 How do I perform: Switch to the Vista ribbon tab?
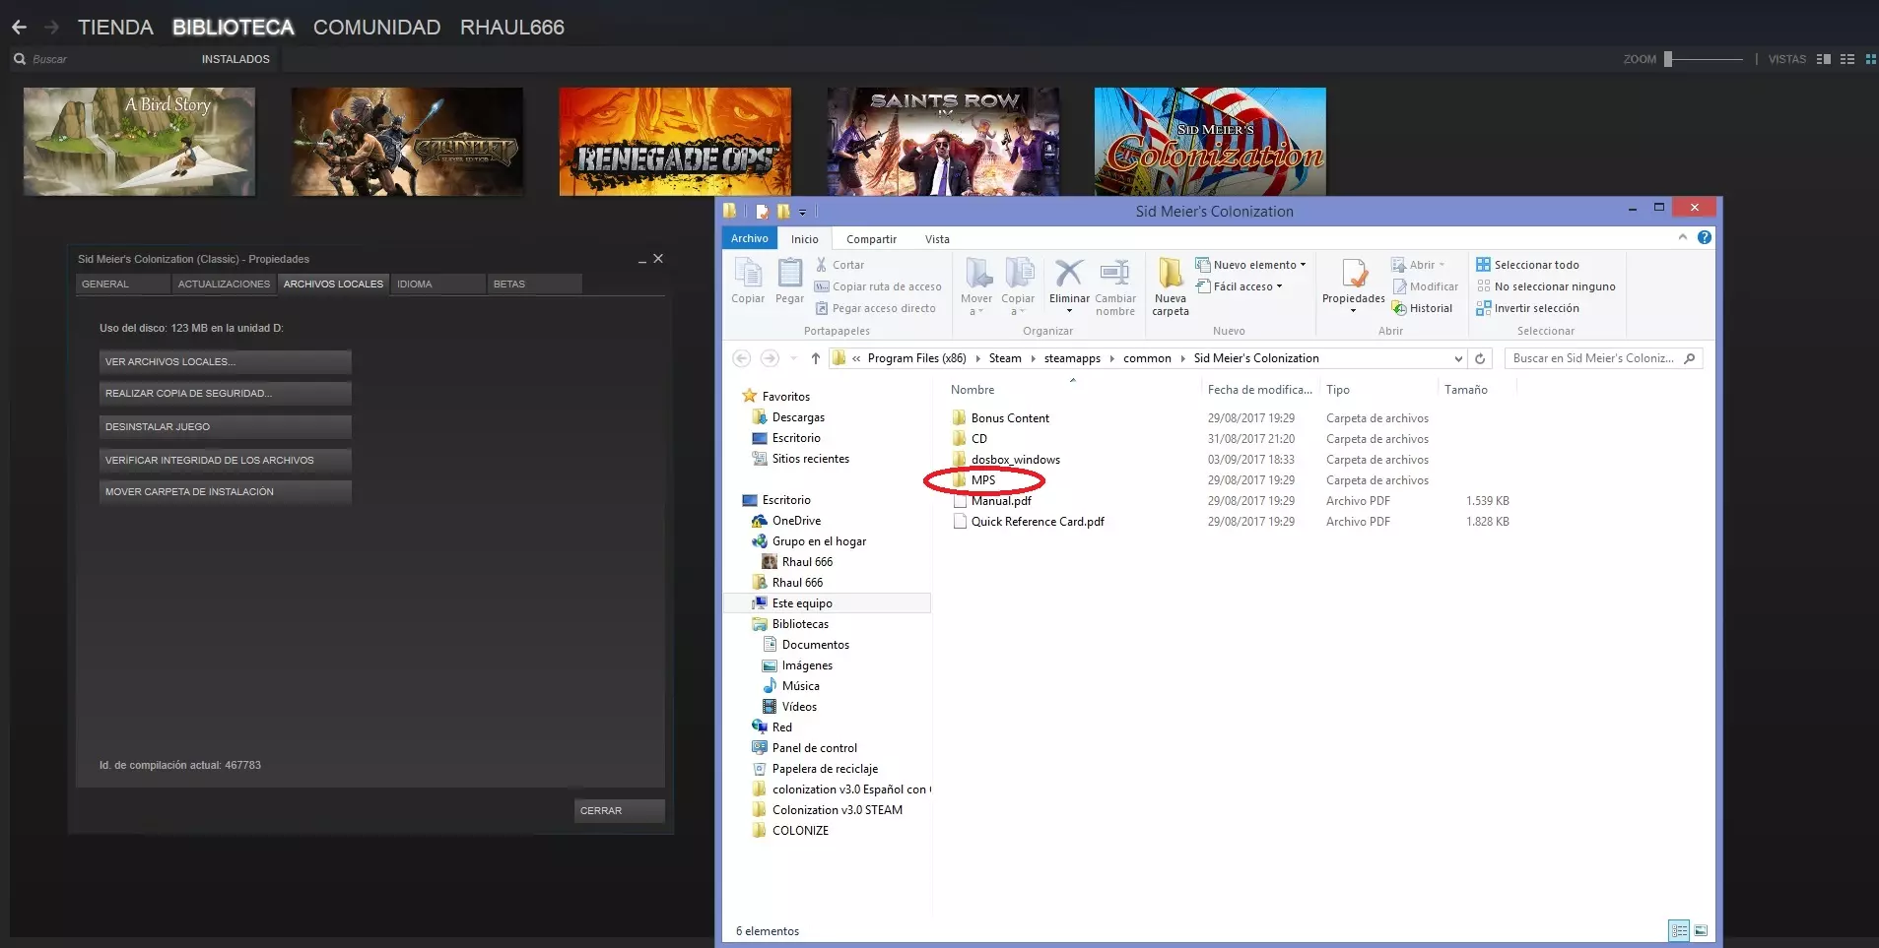pos(937,239)
